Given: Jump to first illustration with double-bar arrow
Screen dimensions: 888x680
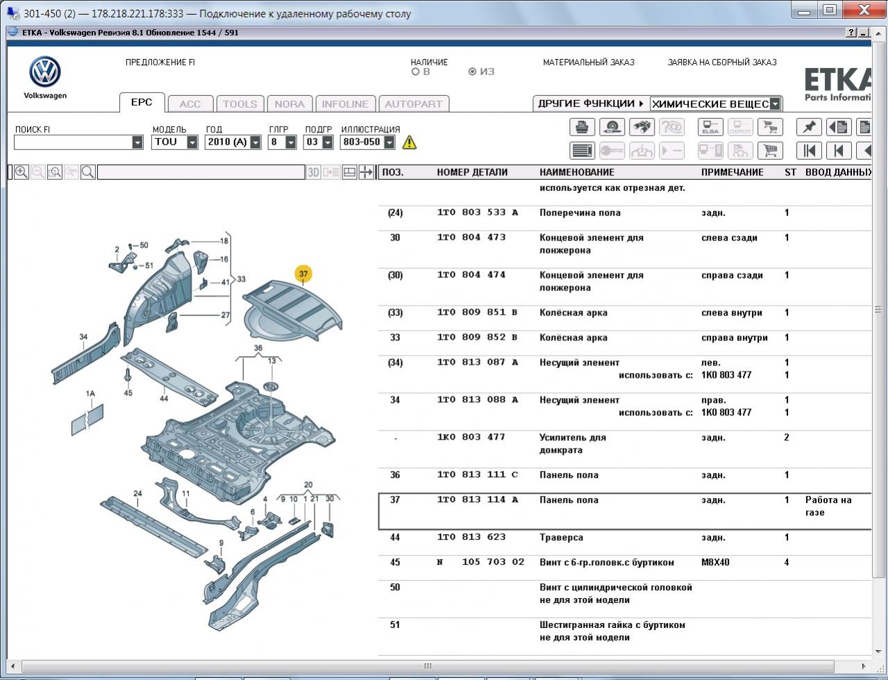Looking at the screenshot, I should click(809, 151).
